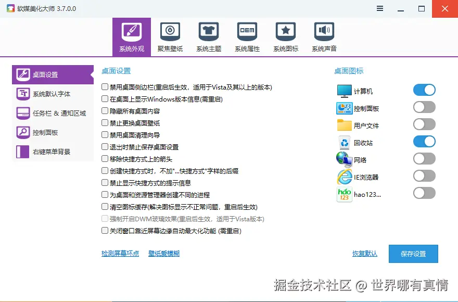Open the 聚焦壁纸 wallpaper icon
The image size is (458, 302).
[170, 32]
